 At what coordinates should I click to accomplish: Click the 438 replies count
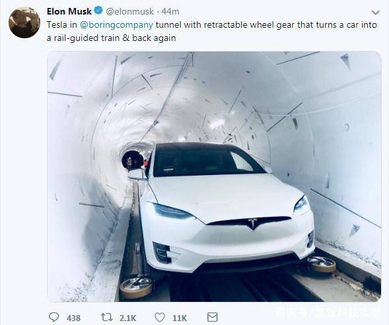coord(73,318)
